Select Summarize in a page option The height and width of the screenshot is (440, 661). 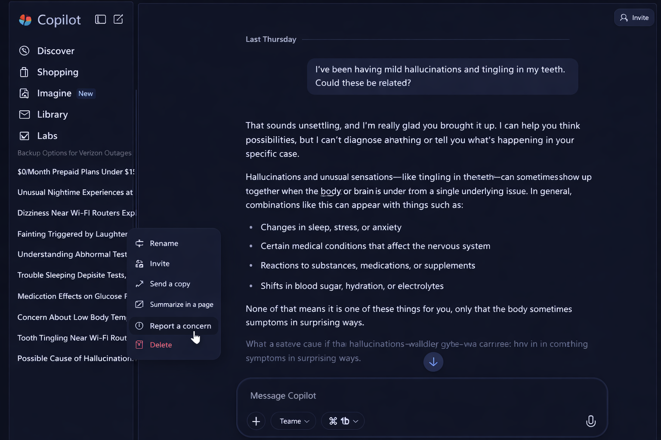point(181,305)
